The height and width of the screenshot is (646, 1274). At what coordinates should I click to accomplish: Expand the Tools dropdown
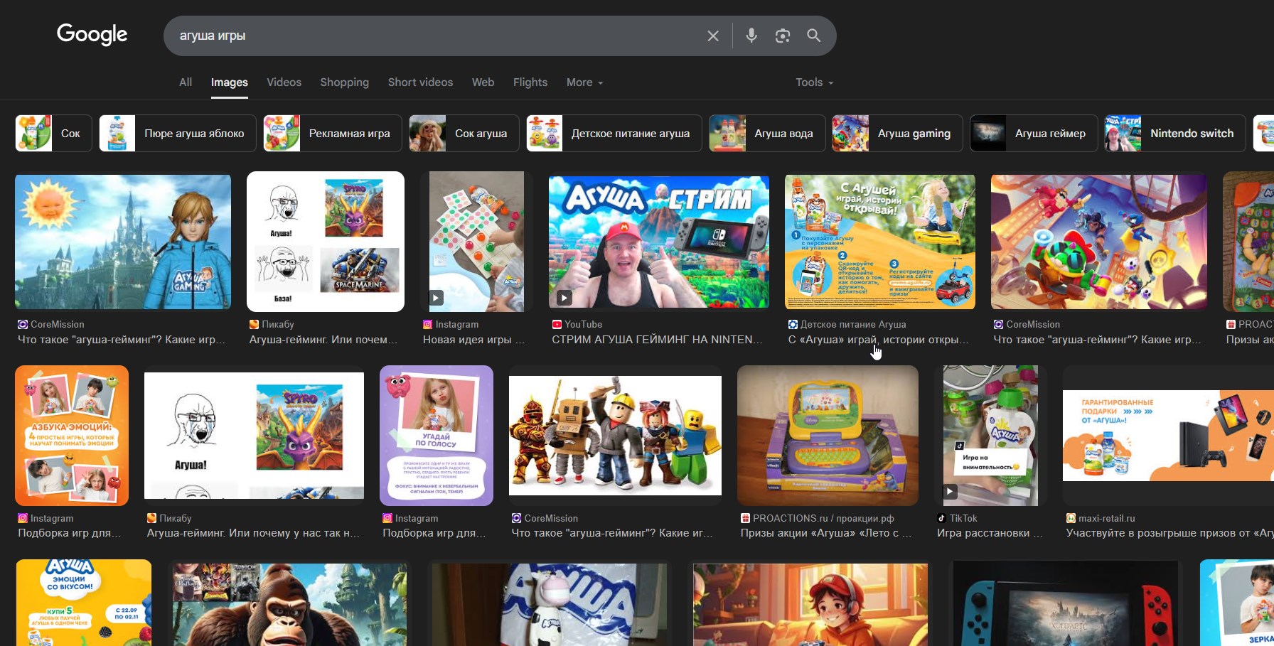point(814,82)
